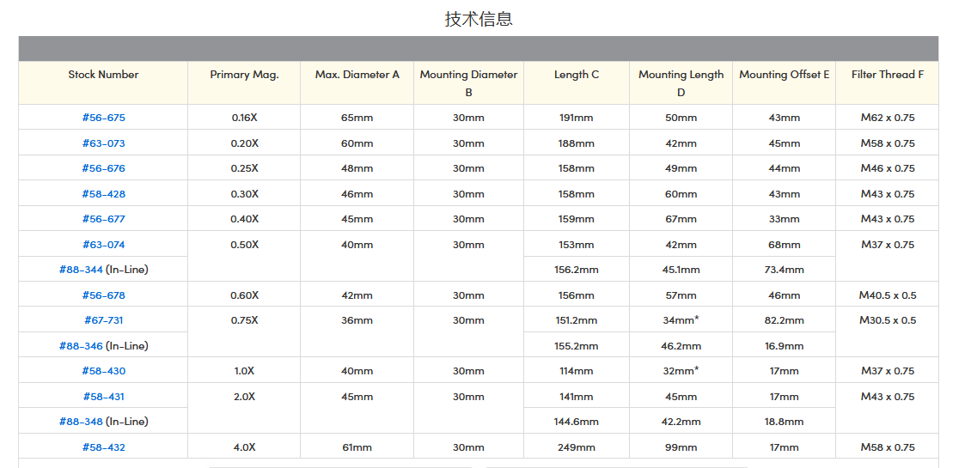Open the #58-431 product page
The image size is (977, 468).
point(103,397)
